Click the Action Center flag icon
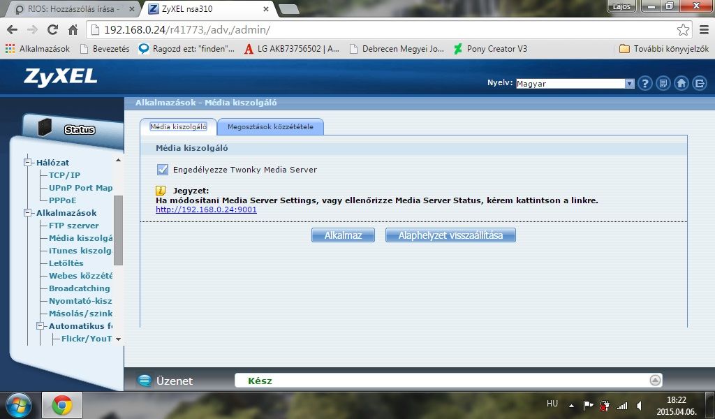Image resolution: width=715 pixels, height=419 pixels. click(588, 405)
